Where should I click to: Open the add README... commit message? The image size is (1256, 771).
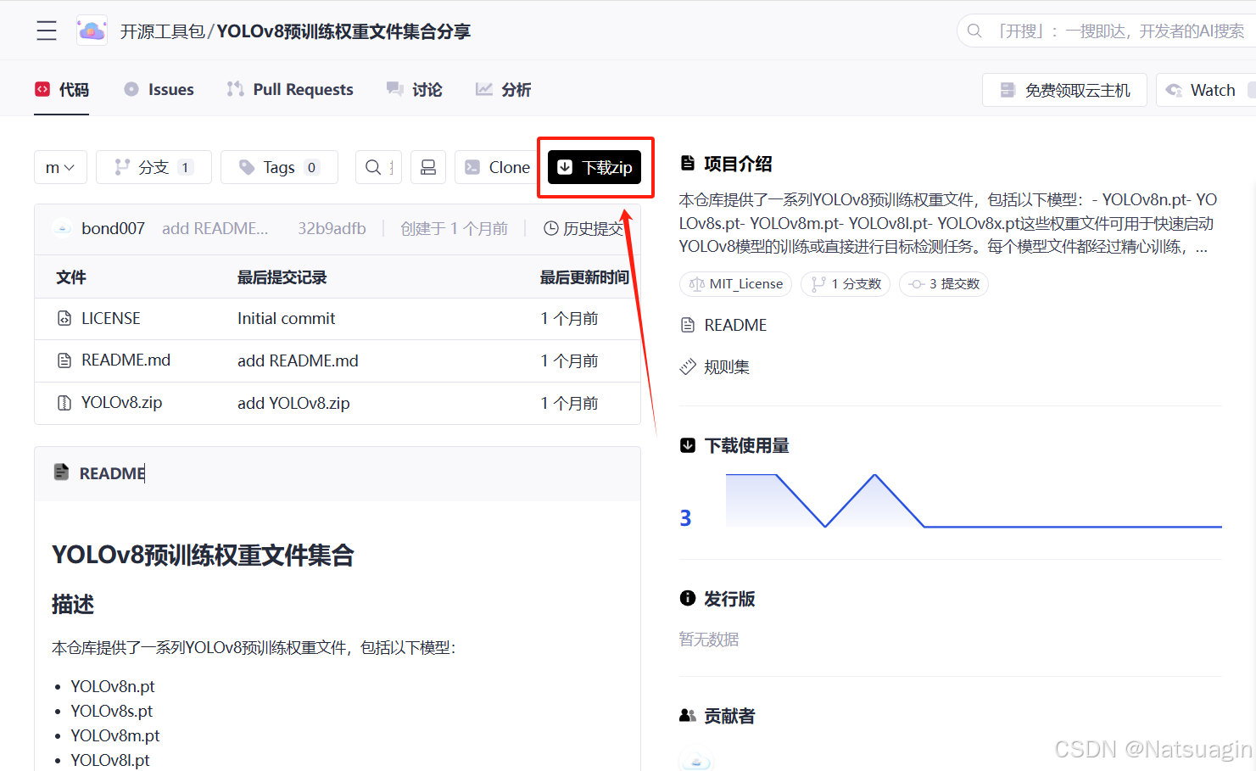pyautogui.click(x=215, y=228)
